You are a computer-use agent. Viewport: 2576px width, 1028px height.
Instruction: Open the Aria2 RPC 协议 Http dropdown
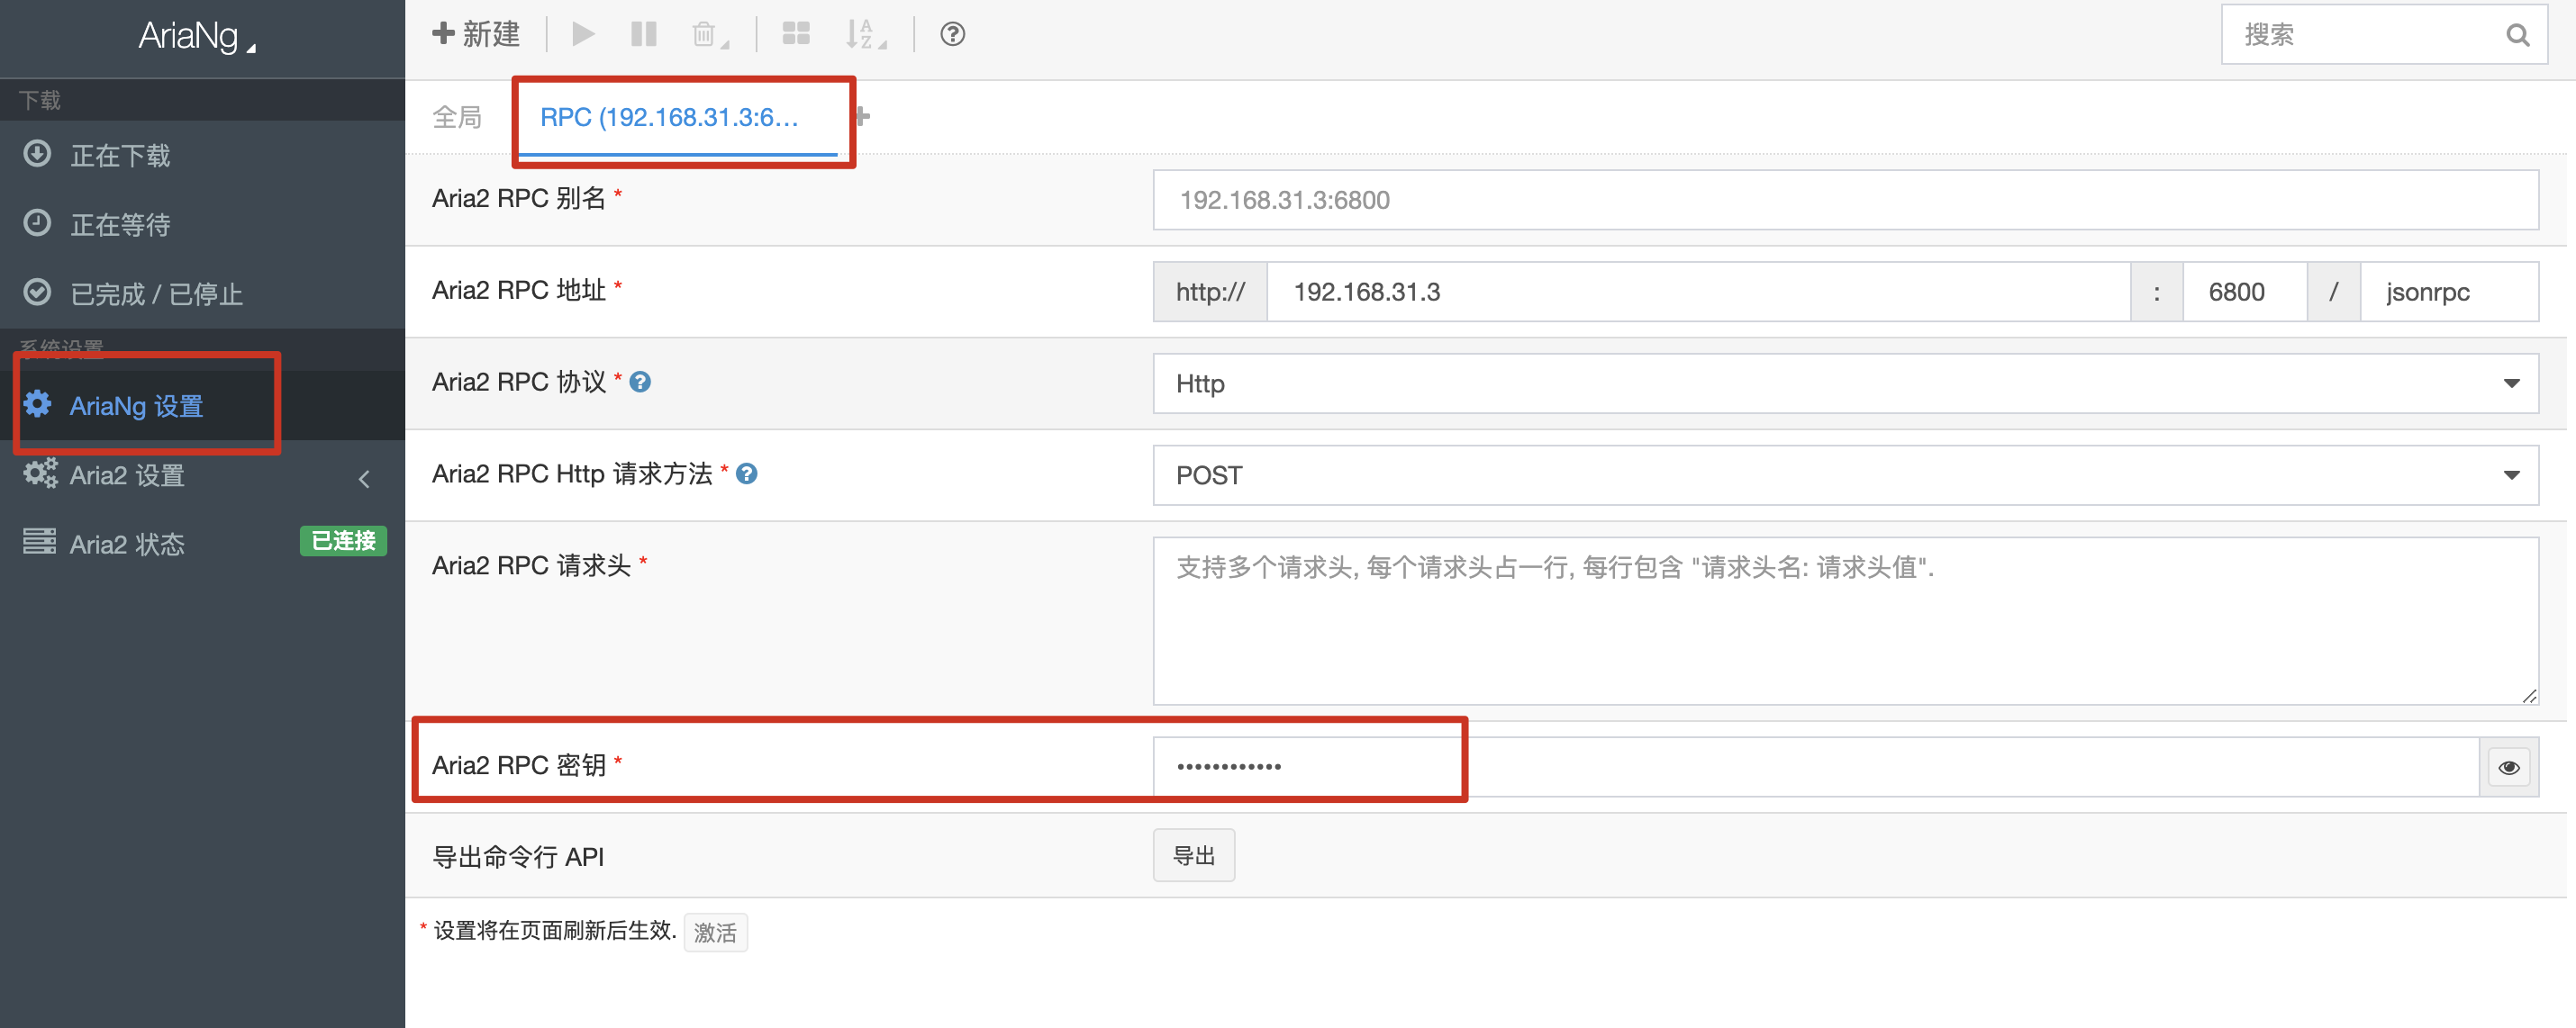[1844, 383]
